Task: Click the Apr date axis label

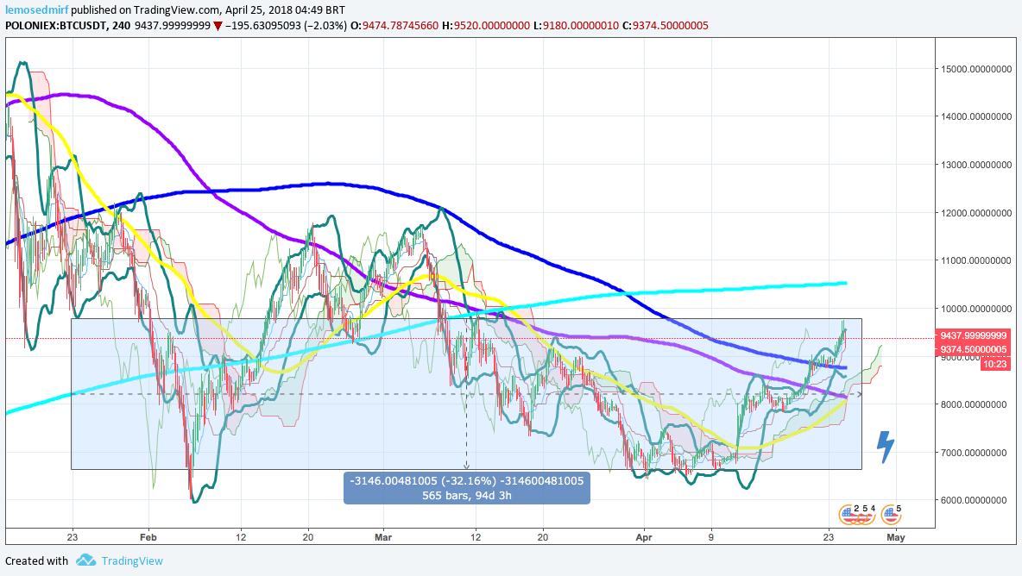Action: coord(644,537)
